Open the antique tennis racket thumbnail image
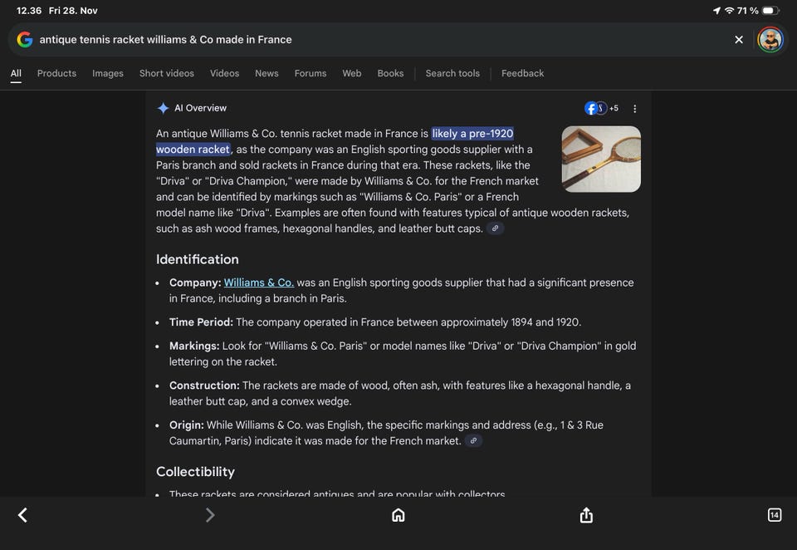Viewport: 797px width, 550px height. coord(601,159)
